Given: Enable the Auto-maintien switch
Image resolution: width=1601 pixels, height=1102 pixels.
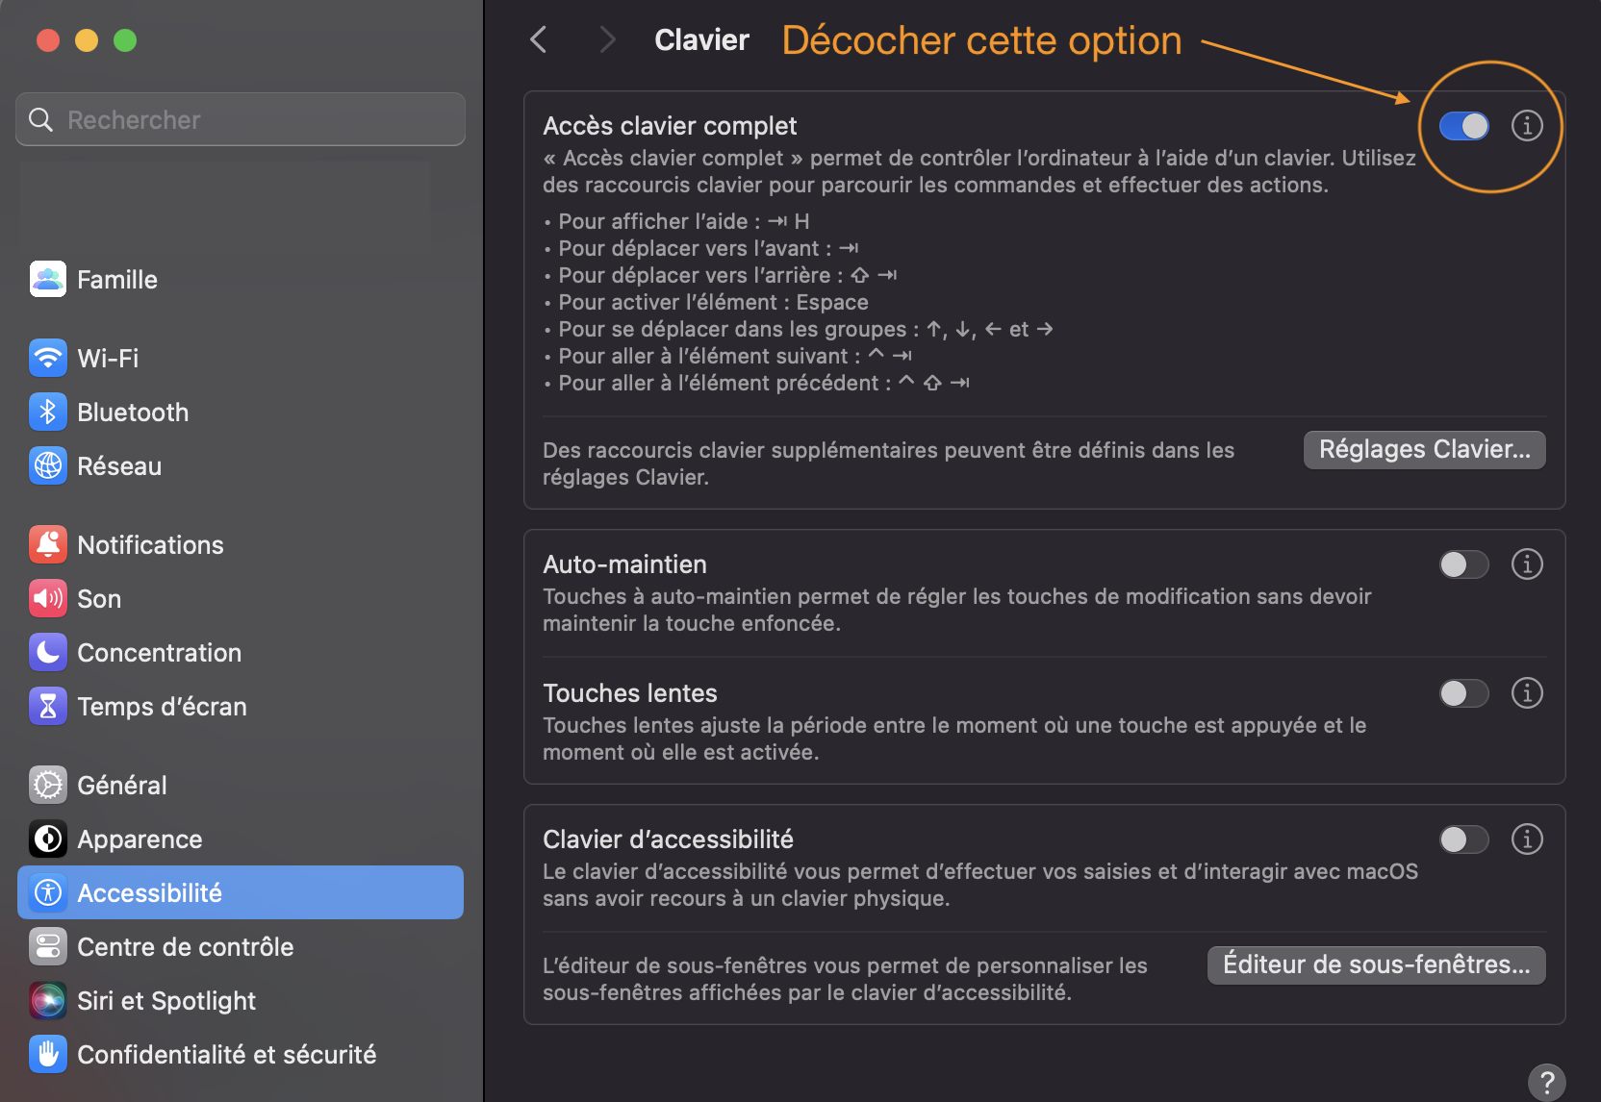Looking at the screenshot, I should (1463, 564).
